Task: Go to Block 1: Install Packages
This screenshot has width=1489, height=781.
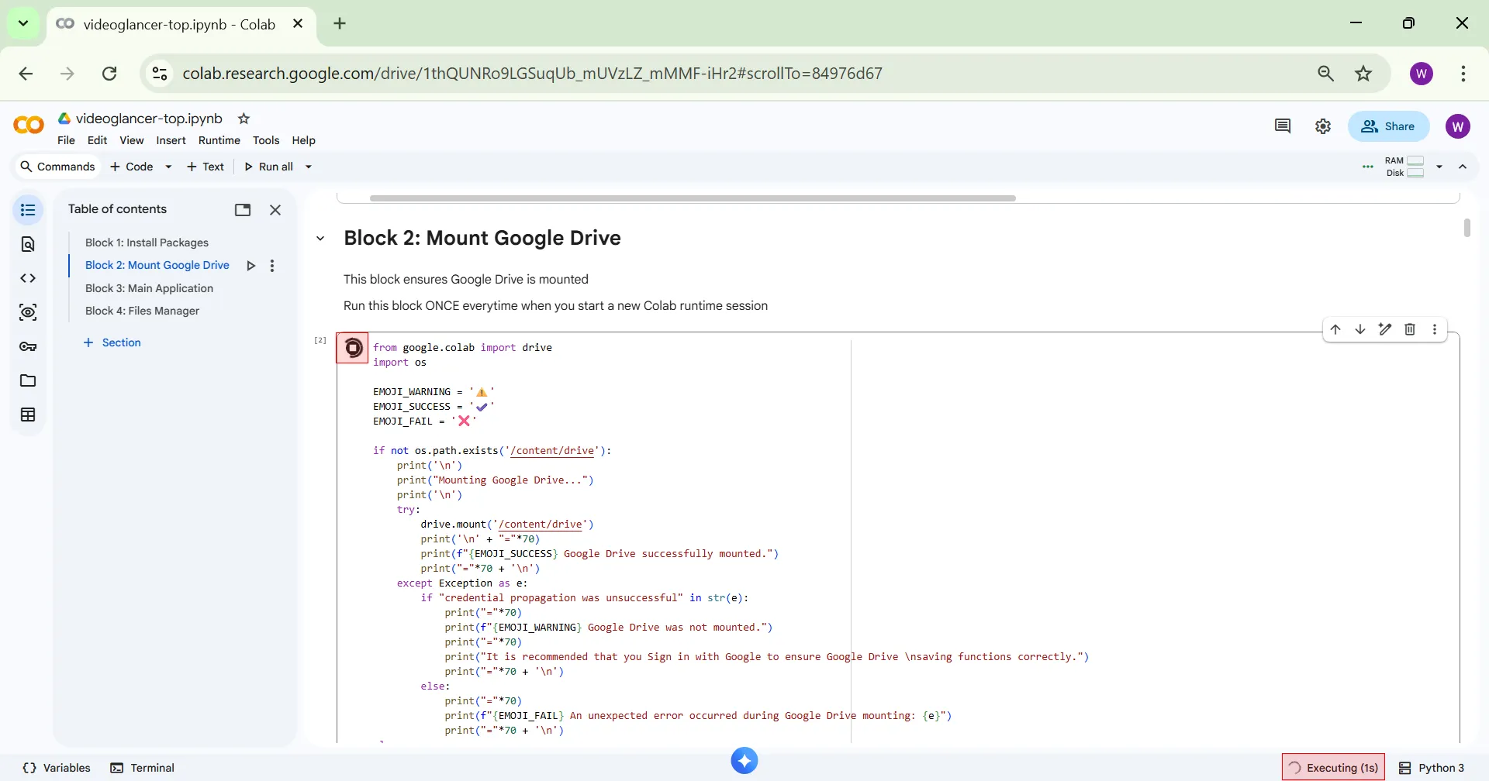Action: click(147, 243)
